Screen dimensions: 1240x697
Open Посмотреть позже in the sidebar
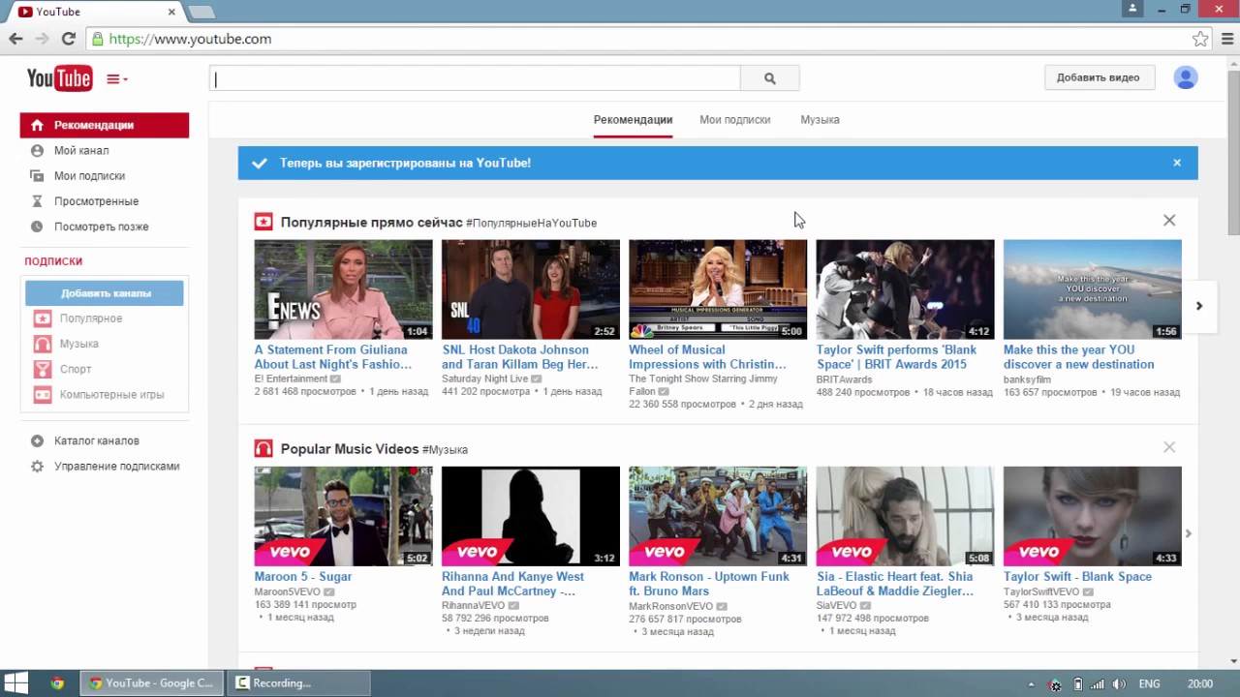click(x=101, y=227)
